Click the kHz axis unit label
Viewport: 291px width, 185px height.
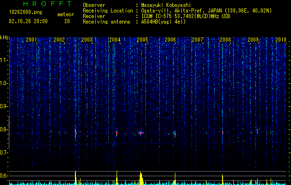4,37
